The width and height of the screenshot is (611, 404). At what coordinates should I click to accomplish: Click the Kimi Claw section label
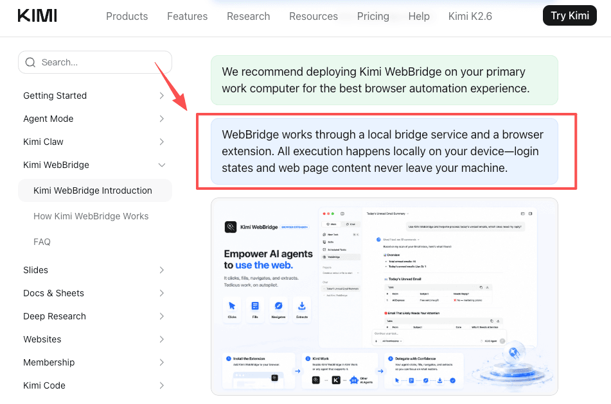pos(43,142)
